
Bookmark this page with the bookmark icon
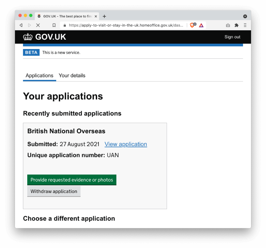(54, 25)
